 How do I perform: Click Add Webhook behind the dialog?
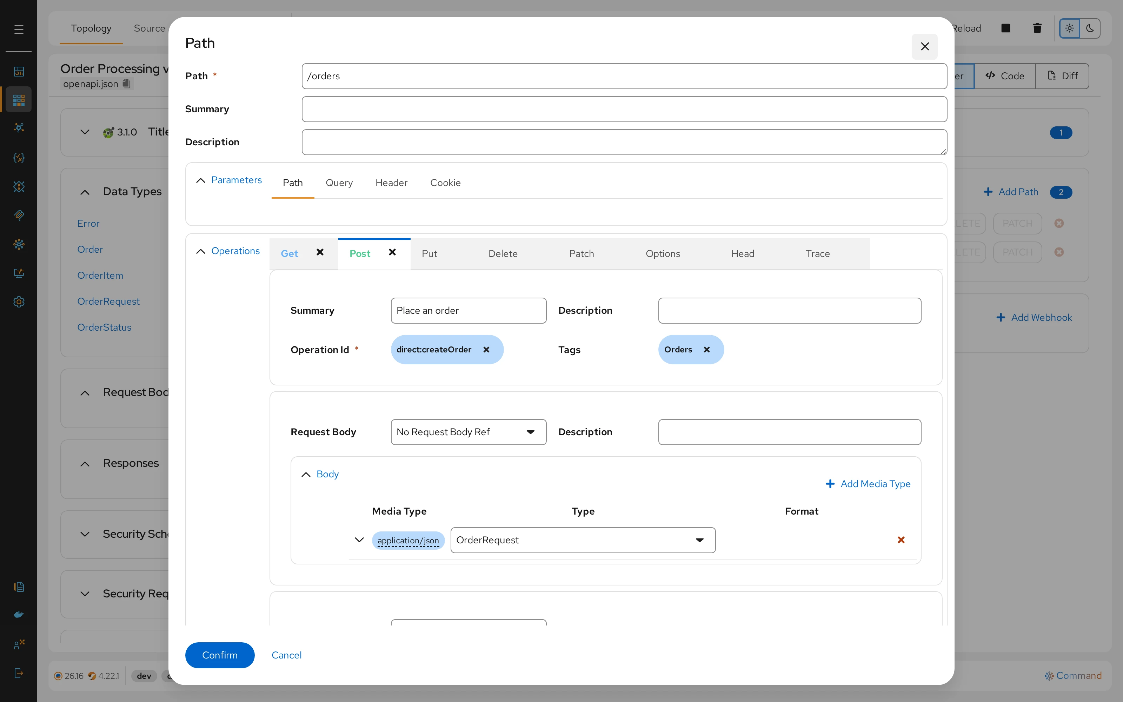tap(1034, 318)
